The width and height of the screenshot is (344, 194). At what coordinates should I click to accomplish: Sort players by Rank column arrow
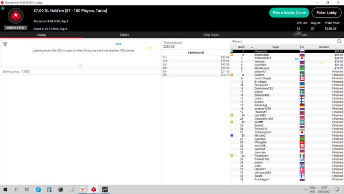click(x=252, y=47)
